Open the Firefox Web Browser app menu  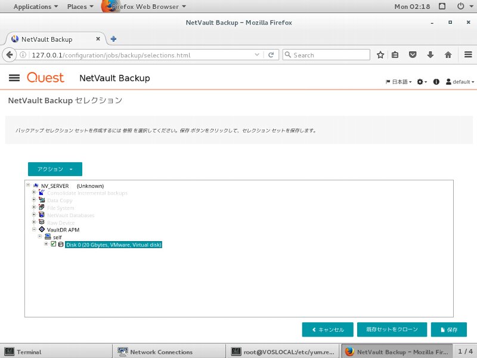point(144,7)
